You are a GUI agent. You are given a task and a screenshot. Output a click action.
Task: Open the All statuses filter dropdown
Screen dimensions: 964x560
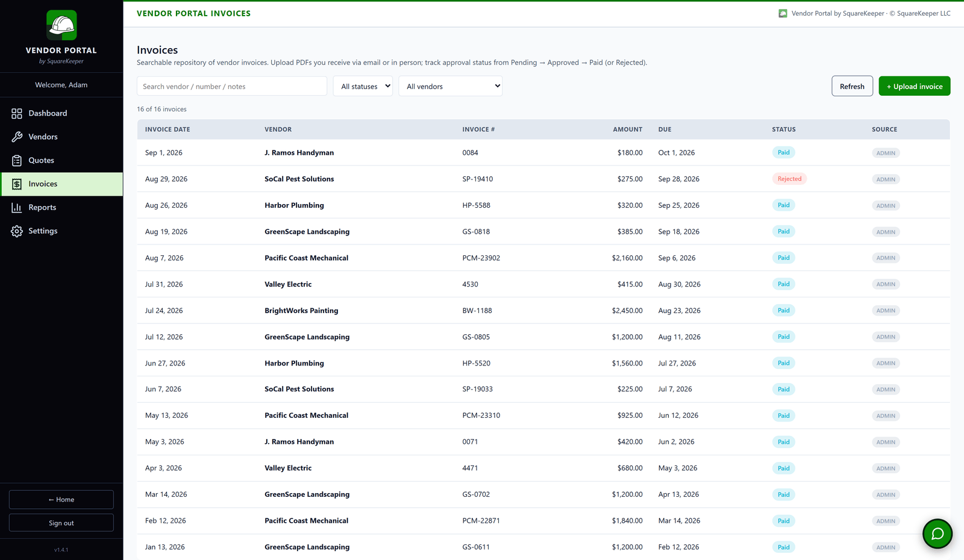pos(363,86)
